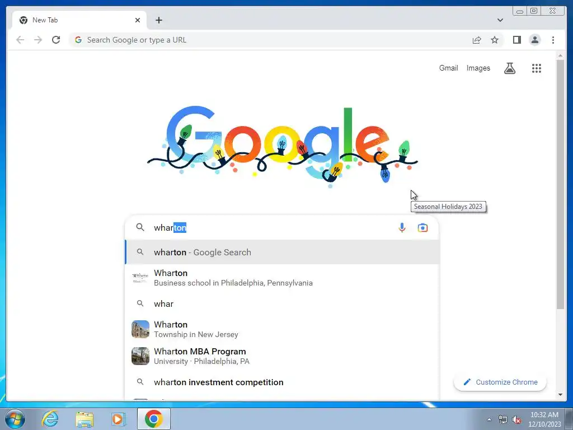Click the share page icon in the address bar
Screen dimensions: 573x430
(x=477, y=40)
